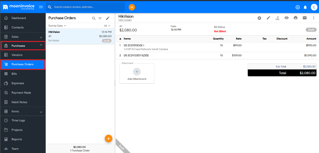Click the search box in the top bar

[85, 7]
